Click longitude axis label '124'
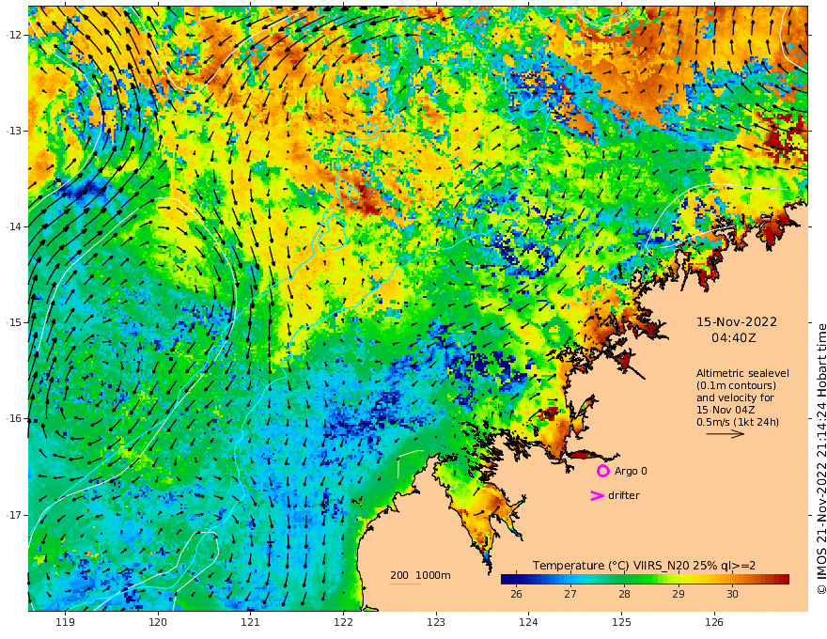 (528, 623)
